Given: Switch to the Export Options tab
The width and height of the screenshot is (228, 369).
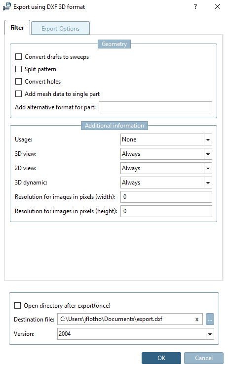Looking at the screenshot, I should 60,28.
